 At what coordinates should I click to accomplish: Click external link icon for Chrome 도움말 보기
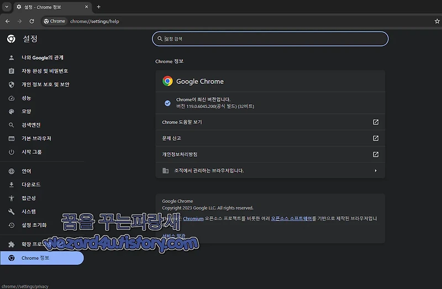coord(376,122)
